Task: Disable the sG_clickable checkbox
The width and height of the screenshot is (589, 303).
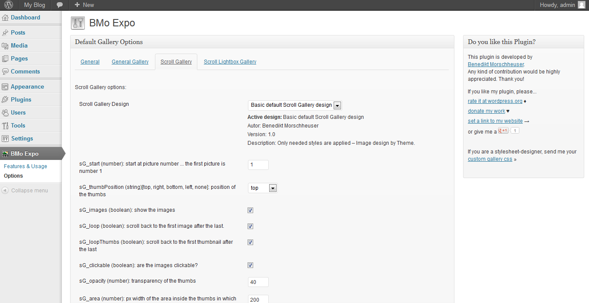Action: (250, 265)
